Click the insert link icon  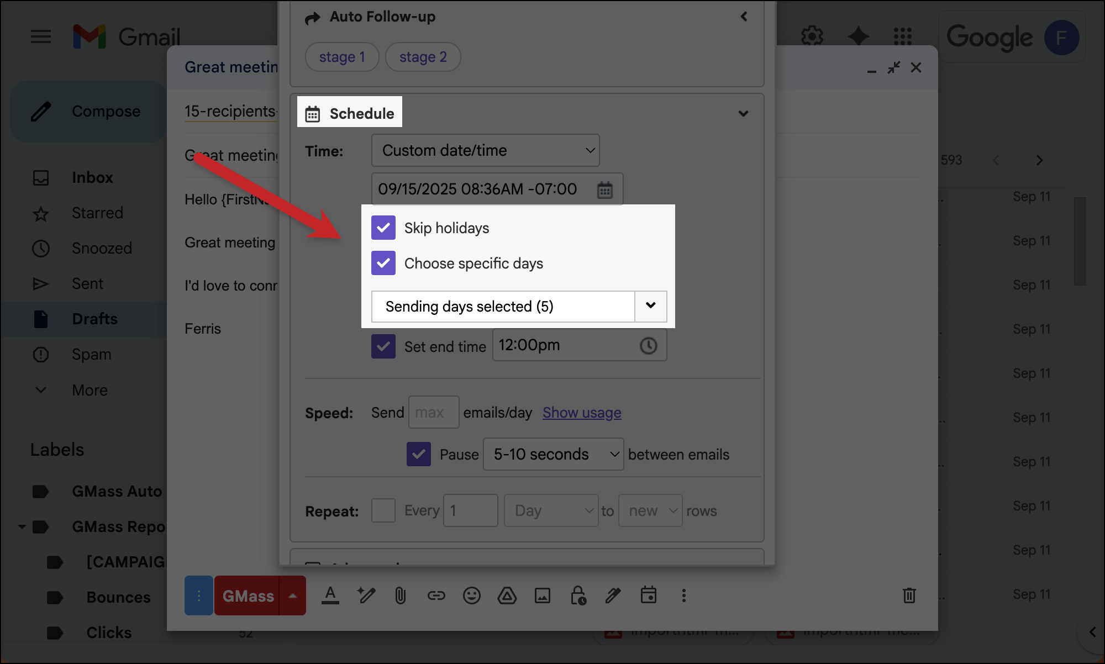point(436,596)
